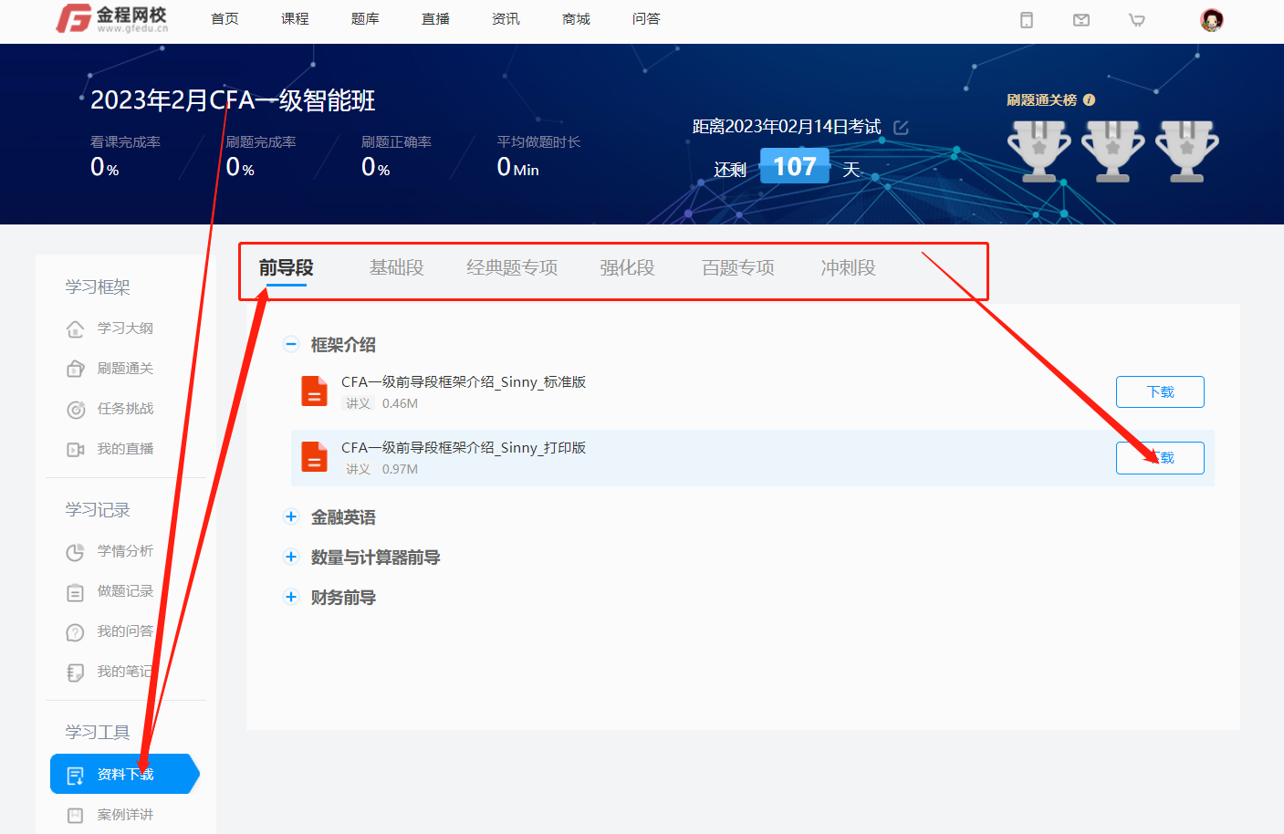This screenshot has height=834, width=1284.
Task: Click the info icon beside 刷题通关榜
Action: click(1089, 100)
